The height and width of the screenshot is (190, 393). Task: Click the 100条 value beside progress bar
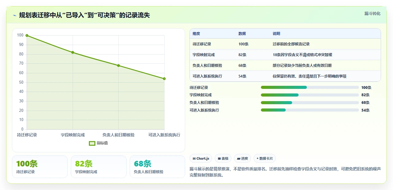tap(366, 88)
